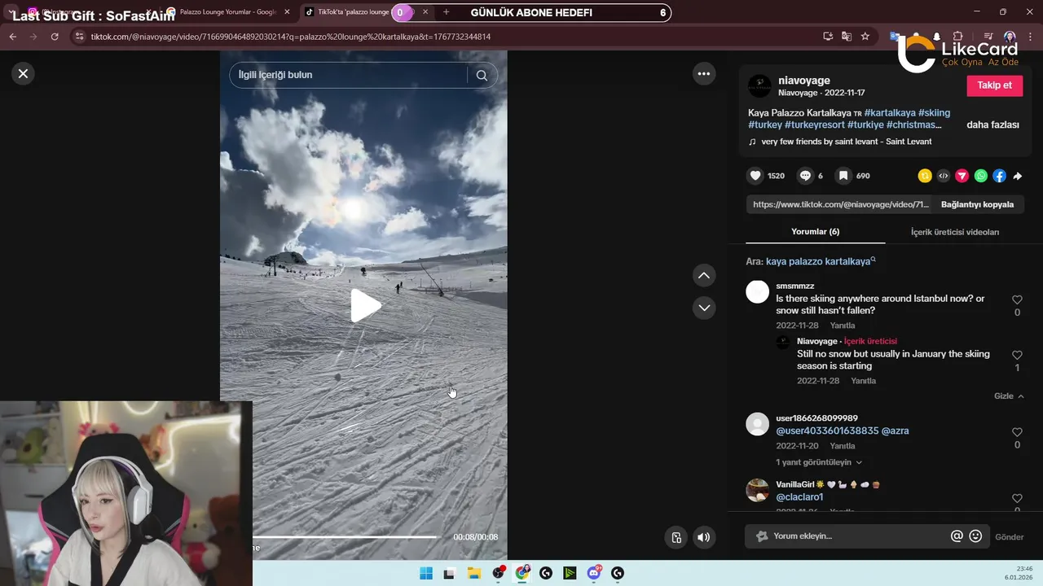Open Discord from the taskbar
Viewport: 1043px width, 586px height.
[594, 573]
